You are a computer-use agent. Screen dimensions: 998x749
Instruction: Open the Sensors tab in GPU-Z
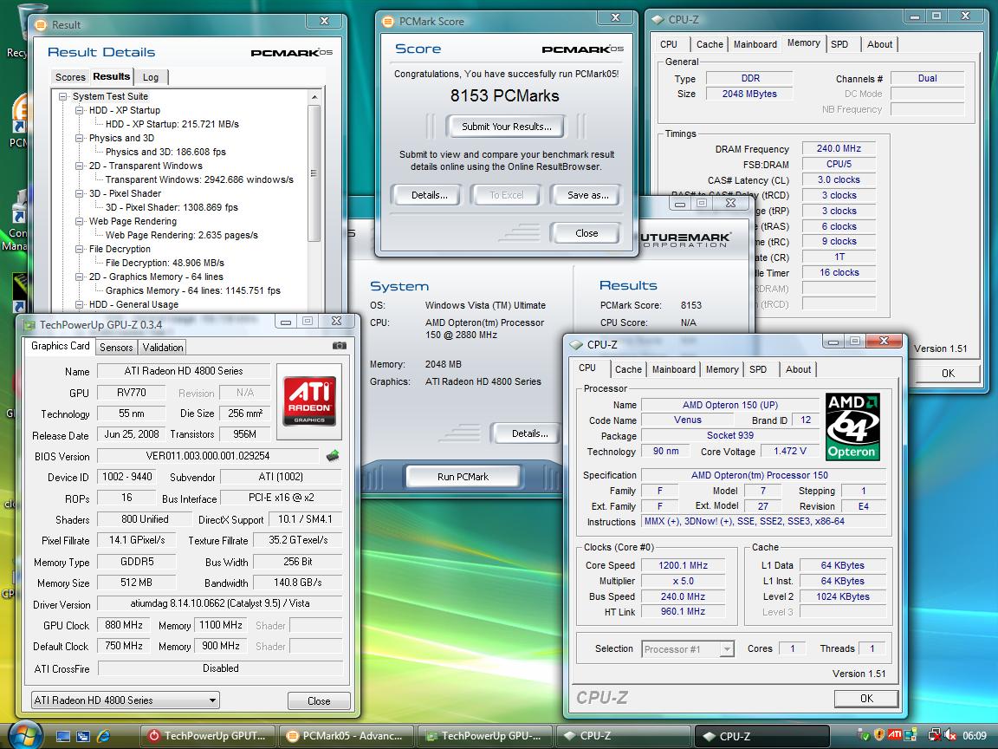point(116,347)
